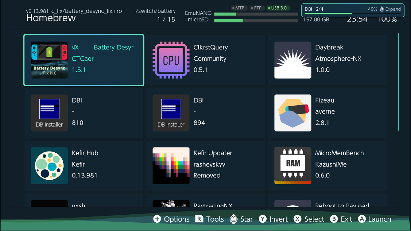The width and height of the screenshot is (411, 231).
Task: Open the ClkrstQuery CPU chip icon
Action: pyautogui.click(x=171, y=60)
